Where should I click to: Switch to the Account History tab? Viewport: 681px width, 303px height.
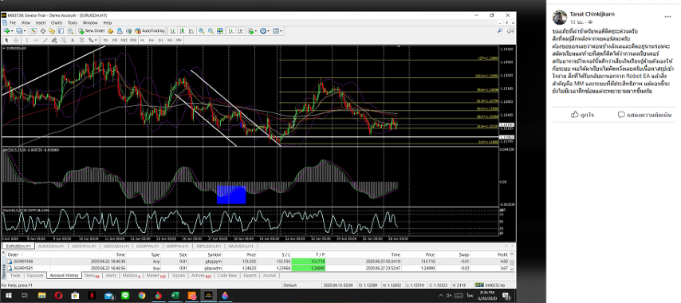point(64,275)
